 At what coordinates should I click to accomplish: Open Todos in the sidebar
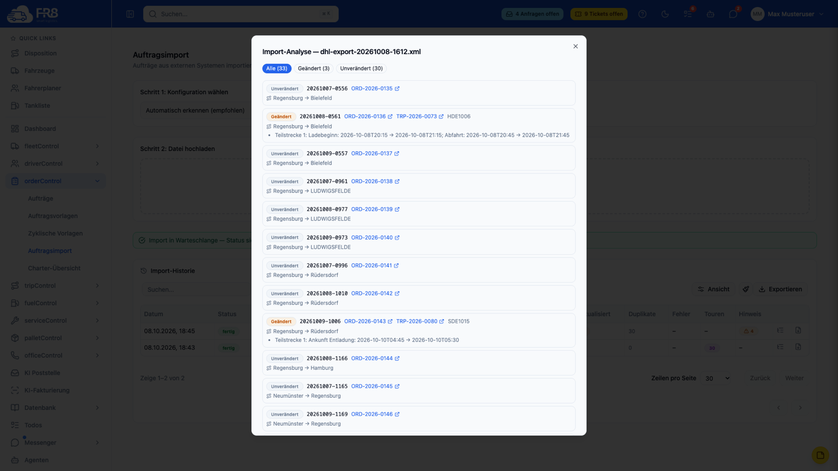tap(55, 425)
